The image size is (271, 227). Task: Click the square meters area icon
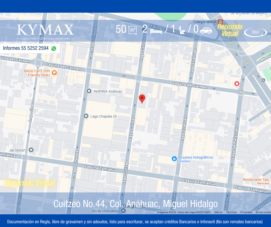(x=132, y=30)
